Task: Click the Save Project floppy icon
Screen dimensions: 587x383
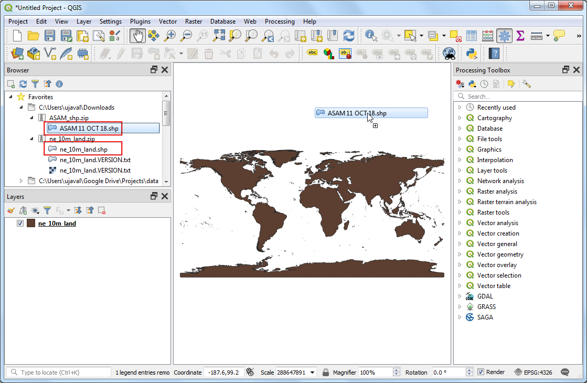Action: (x=50, y=36)
